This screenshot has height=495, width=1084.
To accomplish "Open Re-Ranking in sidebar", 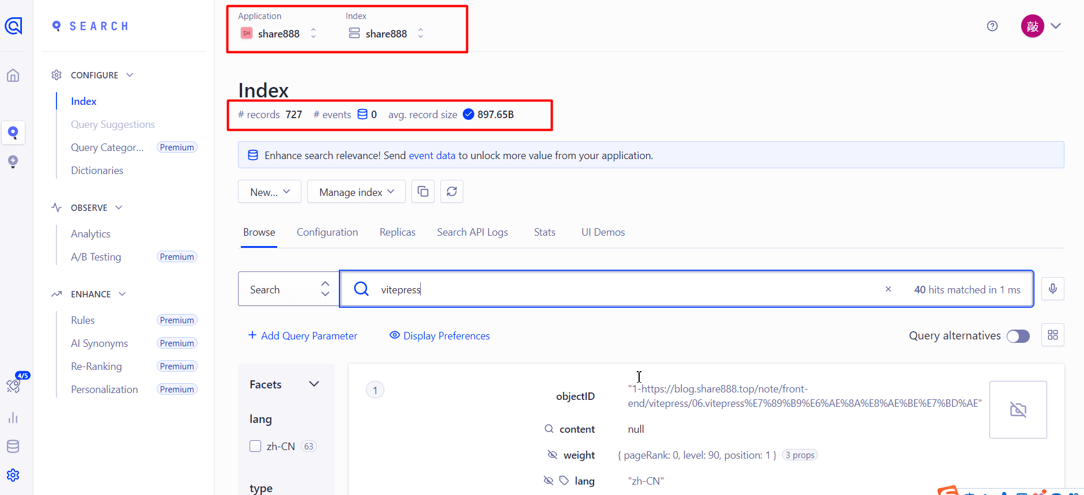I will 96,366.
